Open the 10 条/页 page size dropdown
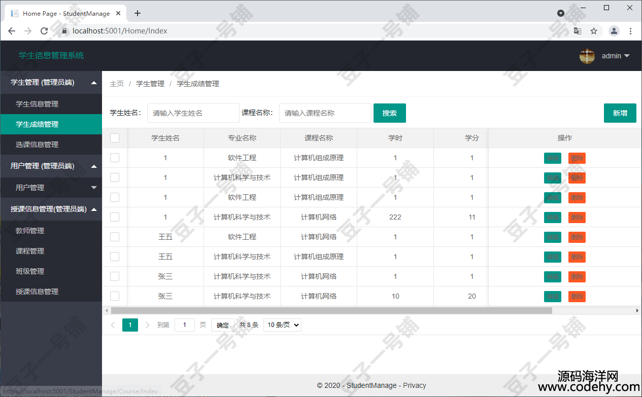 click(282, 325)
